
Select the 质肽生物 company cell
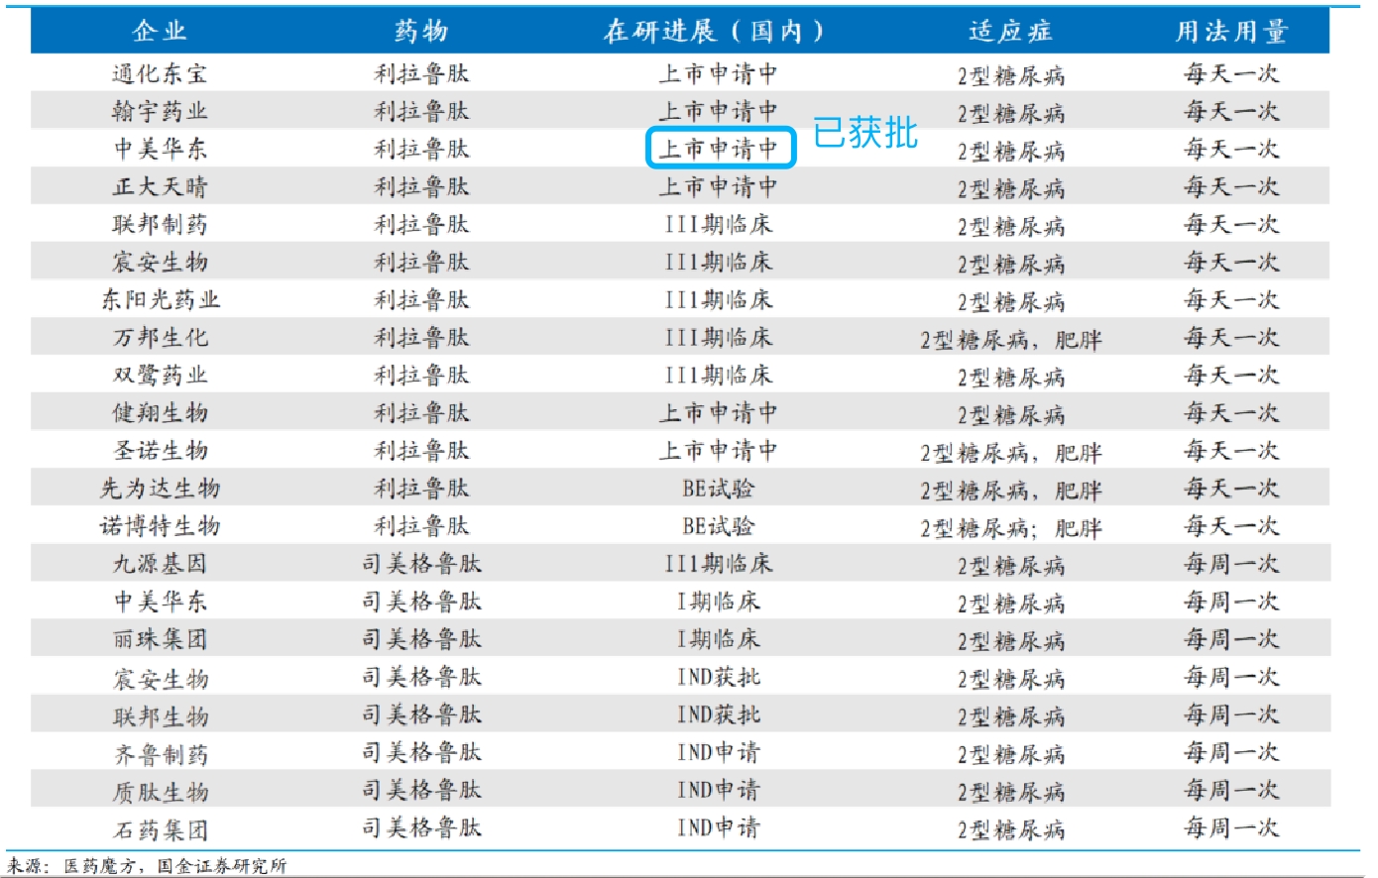pyautogui.click(x=160, y=791)
